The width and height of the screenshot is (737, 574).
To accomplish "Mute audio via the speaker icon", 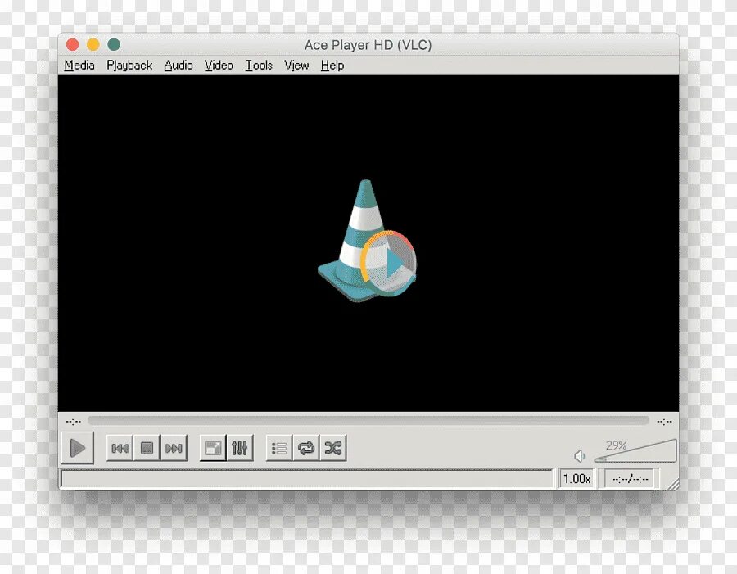I will pos(580,456).
